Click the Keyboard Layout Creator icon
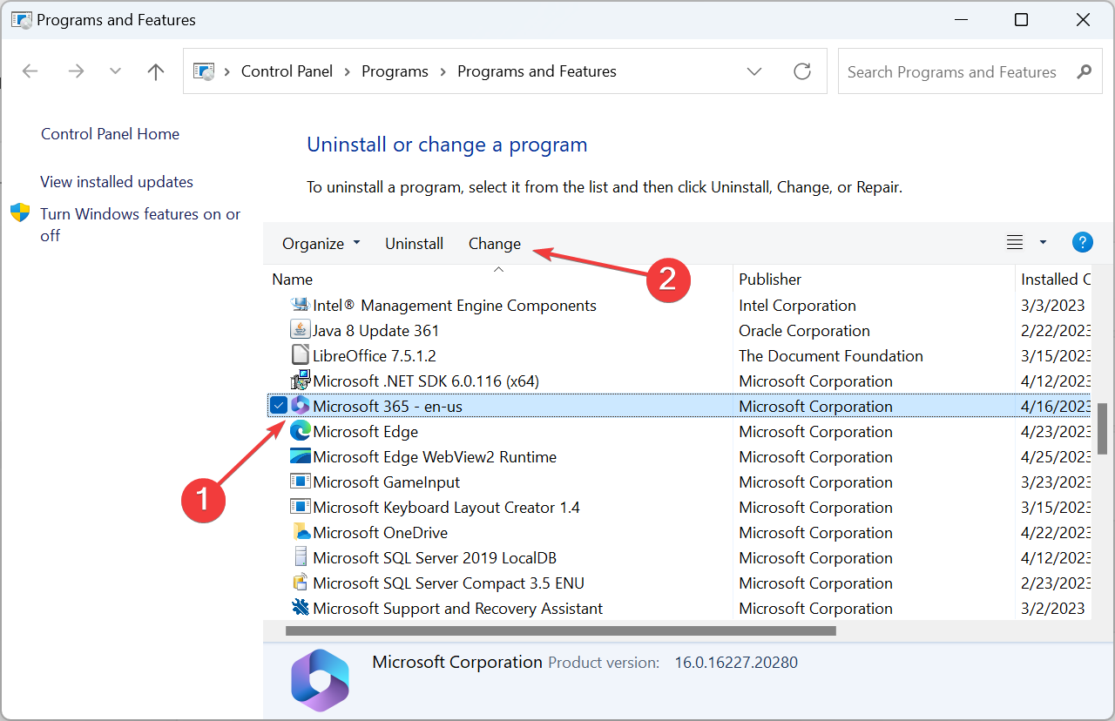 tap(301, 507)
